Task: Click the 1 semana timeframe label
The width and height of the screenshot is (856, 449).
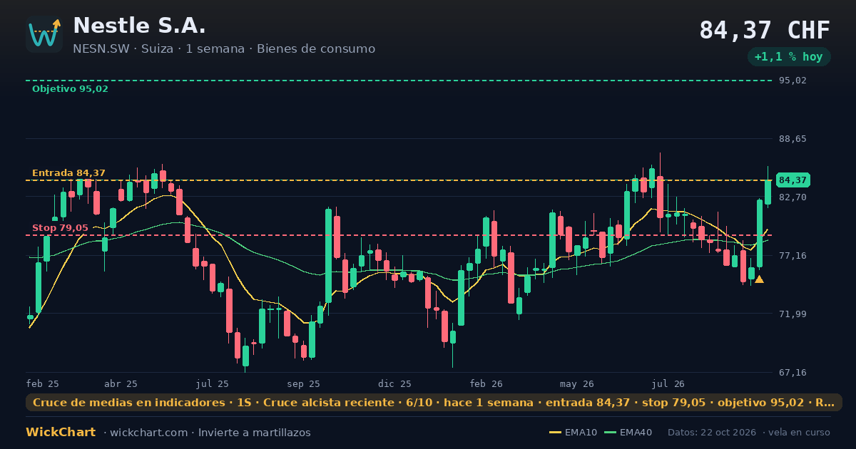Action: click(215, 49)
